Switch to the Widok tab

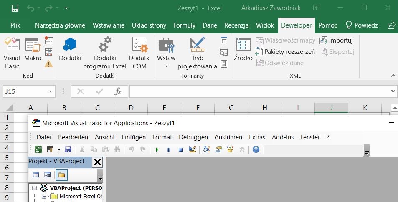(265, 25)
